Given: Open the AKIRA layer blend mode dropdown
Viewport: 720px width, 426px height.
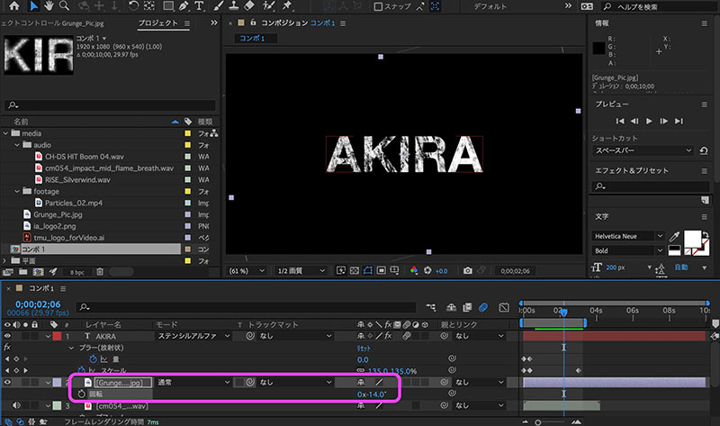Looking at the screenshot, I should click(x=193, y=336).
